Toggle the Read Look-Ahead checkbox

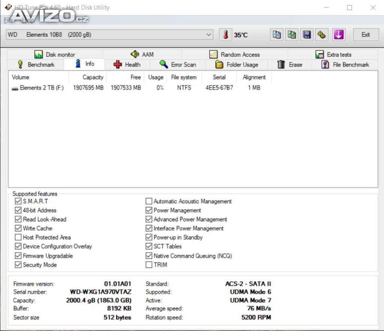[x=18, y=219]
